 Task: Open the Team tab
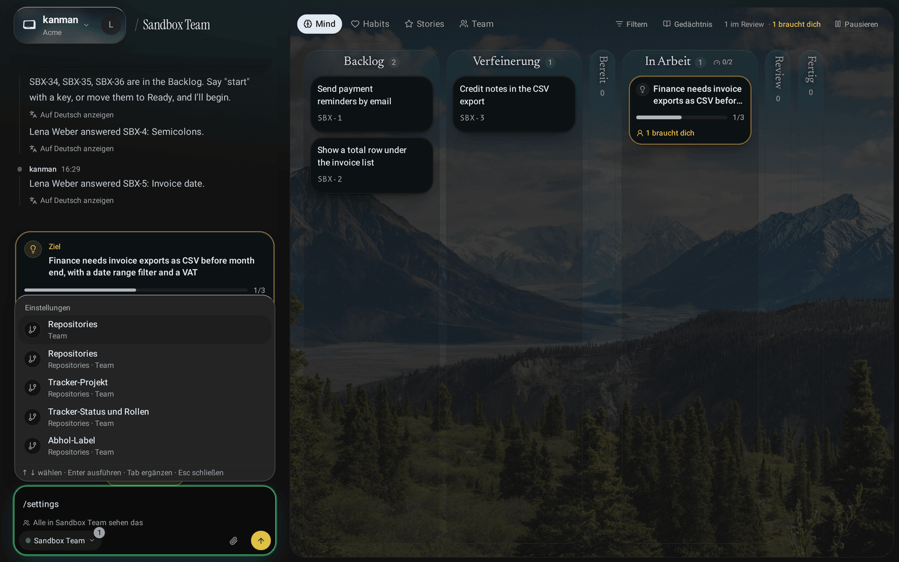(x=476, y=24)
